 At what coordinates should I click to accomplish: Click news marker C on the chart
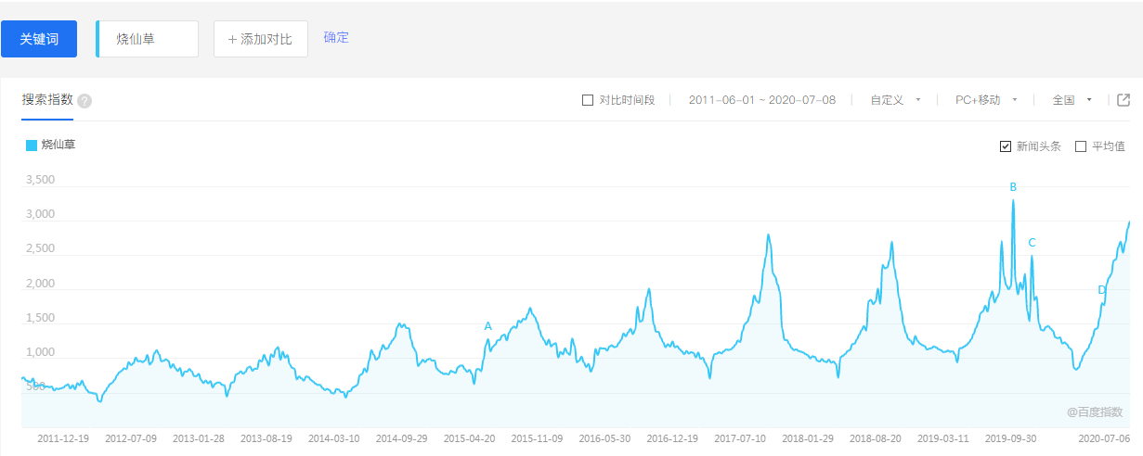[1032, 243]
